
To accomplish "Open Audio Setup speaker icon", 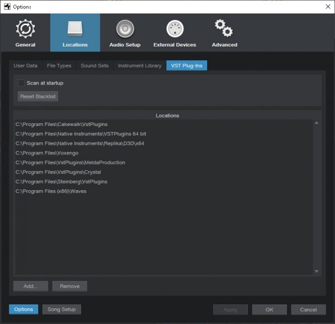I will [125, 29].
